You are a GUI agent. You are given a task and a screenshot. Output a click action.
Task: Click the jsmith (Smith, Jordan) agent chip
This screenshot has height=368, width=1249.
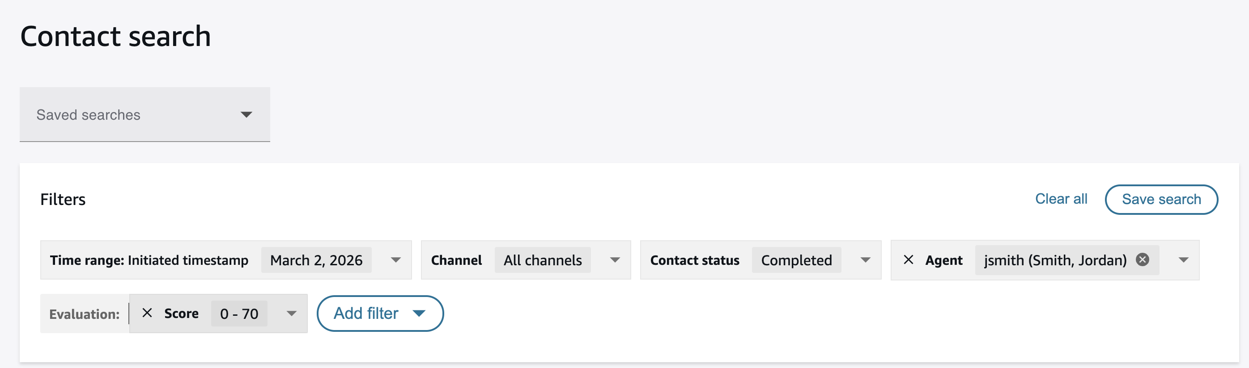click(x=1054, y=260)
